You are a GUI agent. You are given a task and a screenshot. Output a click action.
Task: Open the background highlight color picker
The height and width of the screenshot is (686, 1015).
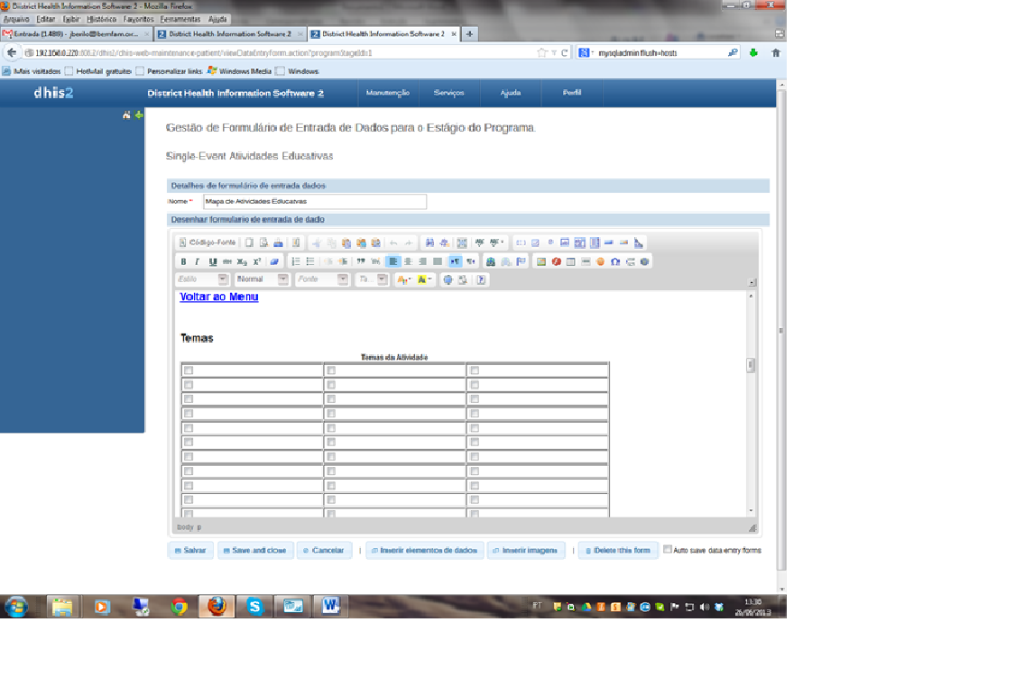click(425, 279)
